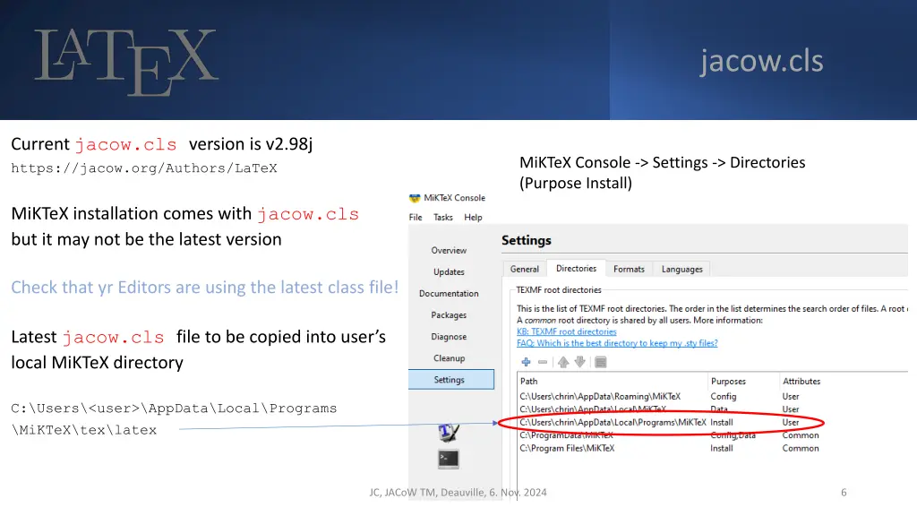Click the MiKTeX Console title bar icon

(x=415, y=198)
